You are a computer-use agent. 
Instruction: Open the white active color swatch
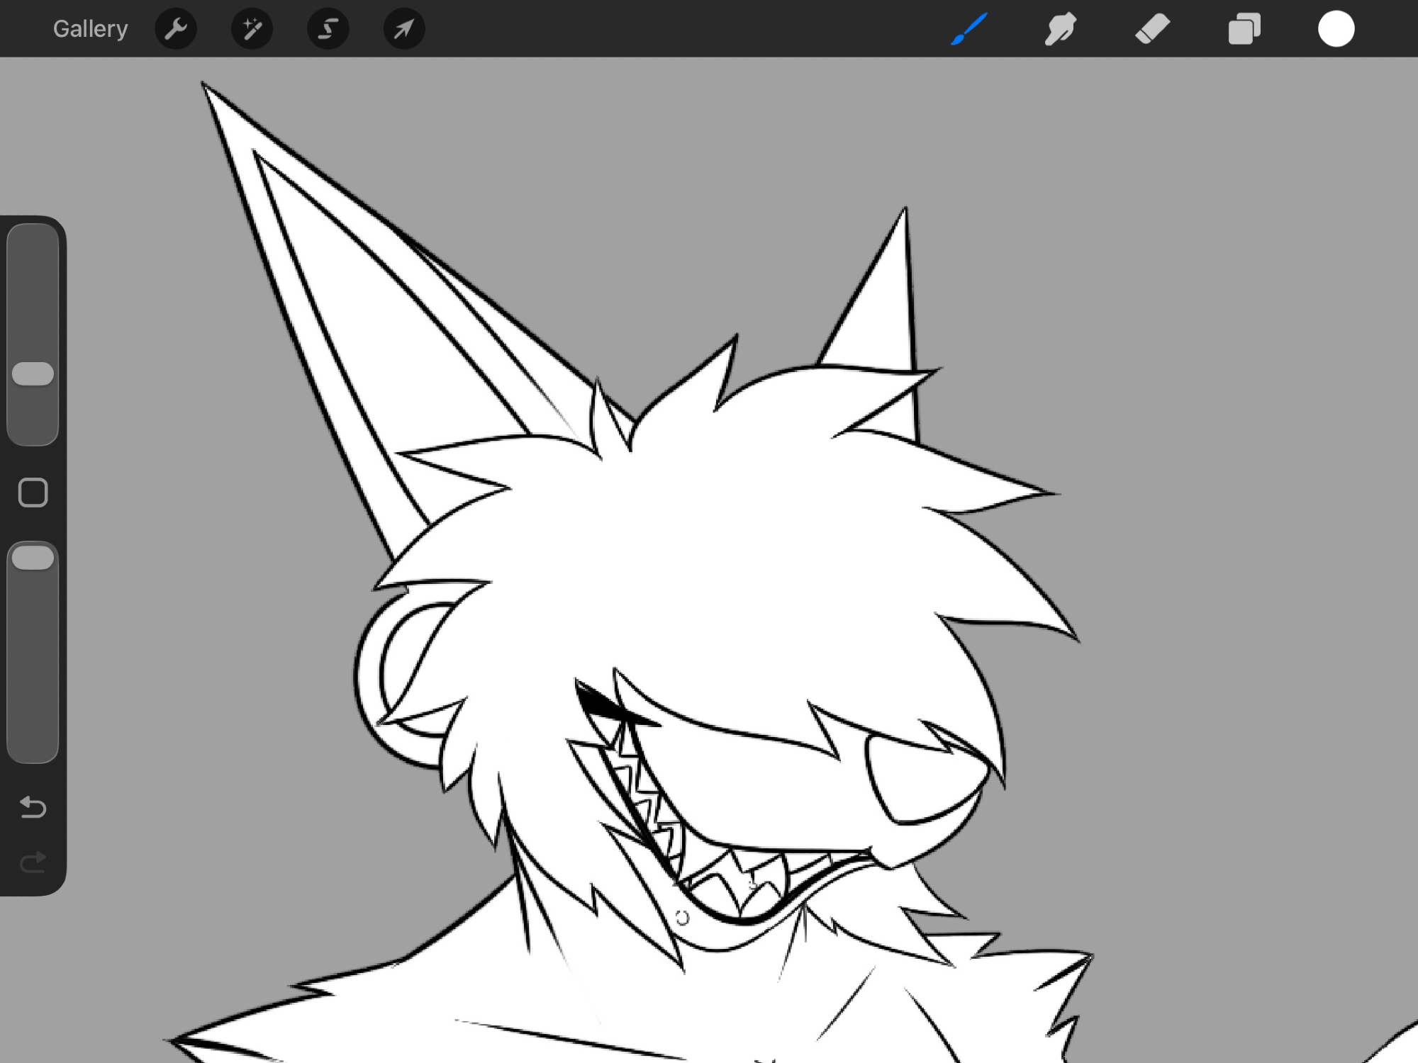pyautogui.click(x=1336, y=29)
